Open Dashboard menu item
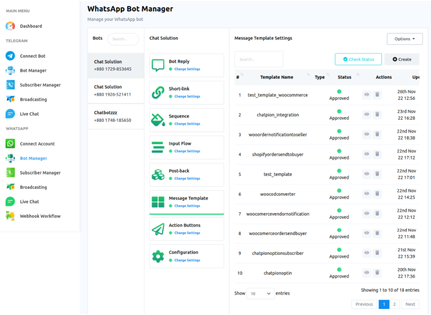The height and width of the screenshot is (315, 431). pyautogui.click(x=31, y=26)
